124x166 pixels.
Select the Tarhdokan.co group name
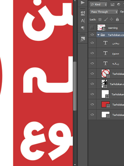pyautogui.click(x=116, y=35)
